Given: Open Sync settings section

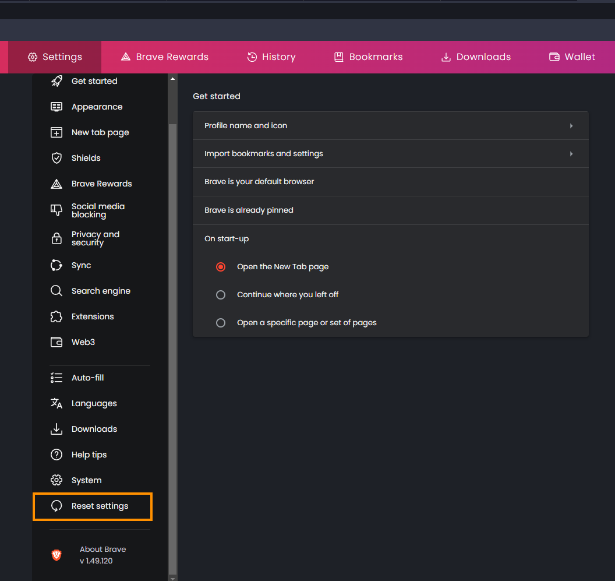Looking at the screenshot, I should (81, 265).
